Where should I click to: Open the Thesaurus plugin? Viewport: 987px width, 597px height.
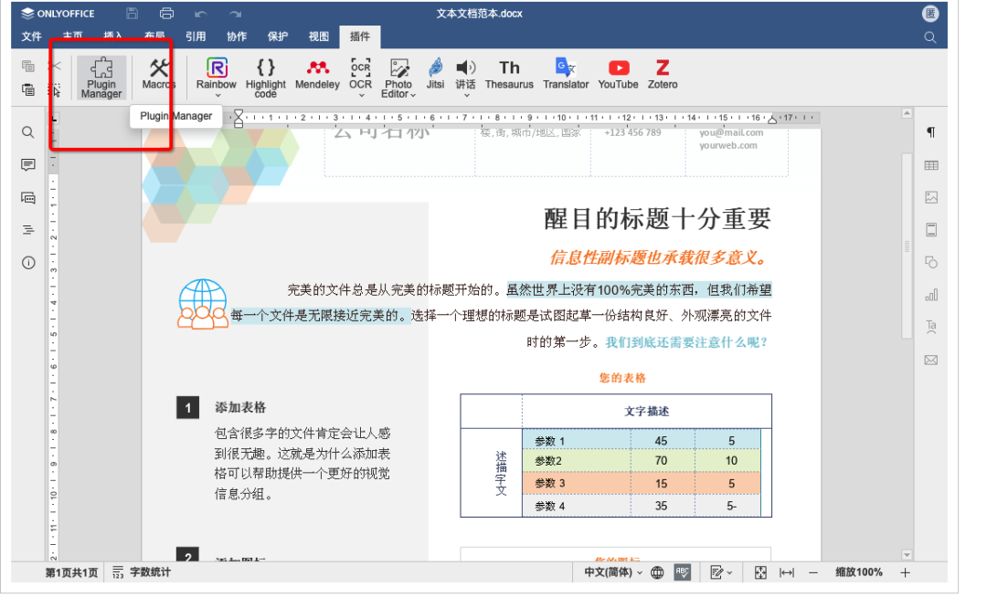tap(509, 73)
